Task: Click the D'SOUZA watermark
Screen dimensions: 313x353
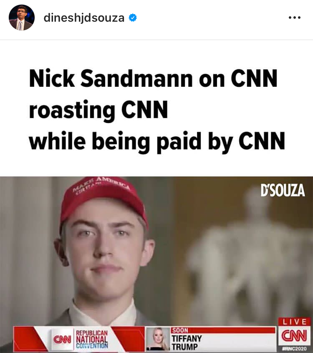Action: 283,190
